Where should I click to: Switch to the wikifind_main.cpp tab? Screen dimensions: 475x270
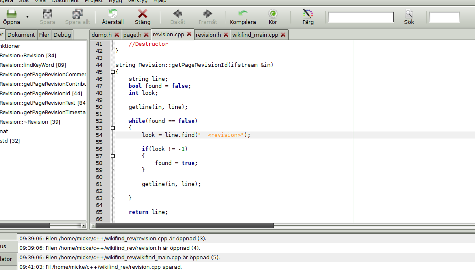pyautogui.click(x=255, y=35)
